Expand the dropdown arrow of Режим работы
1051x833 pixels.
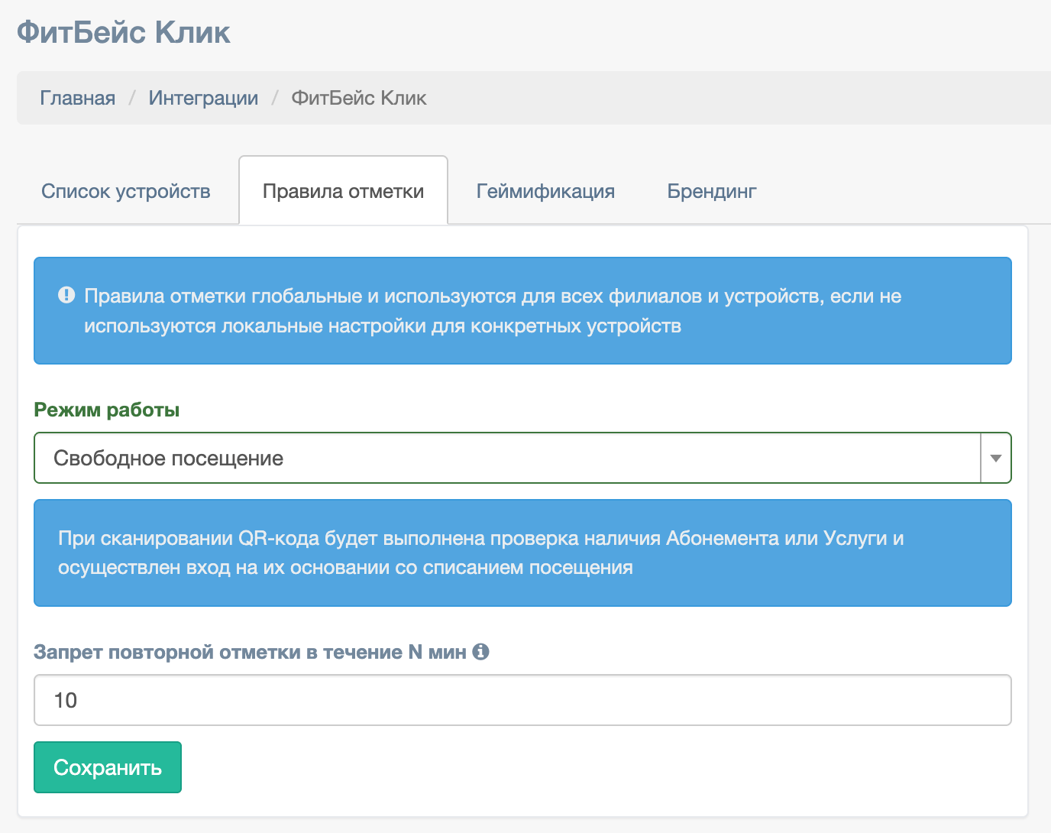tap(995, 459)
